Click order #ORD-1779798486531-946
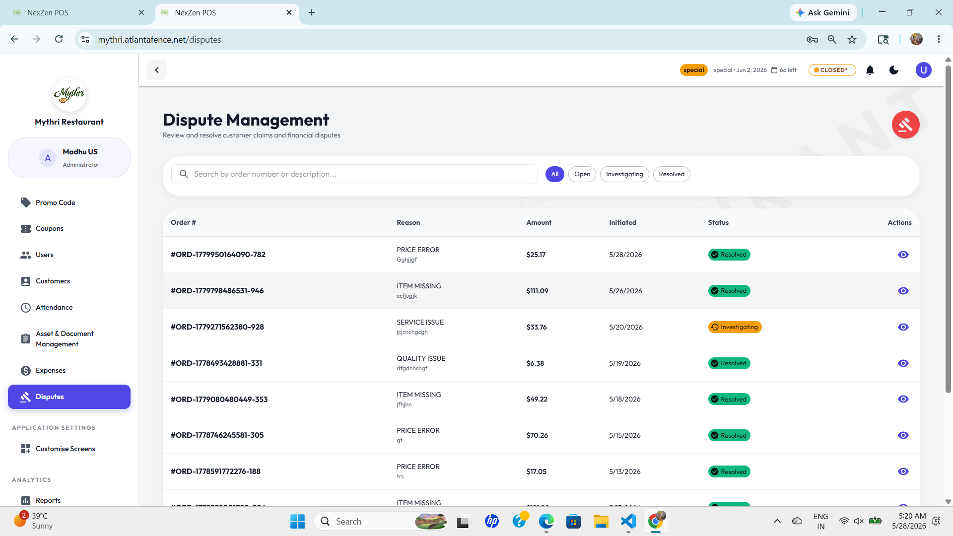The width and height of the screenshot is (953, 536). click(217, 291)
